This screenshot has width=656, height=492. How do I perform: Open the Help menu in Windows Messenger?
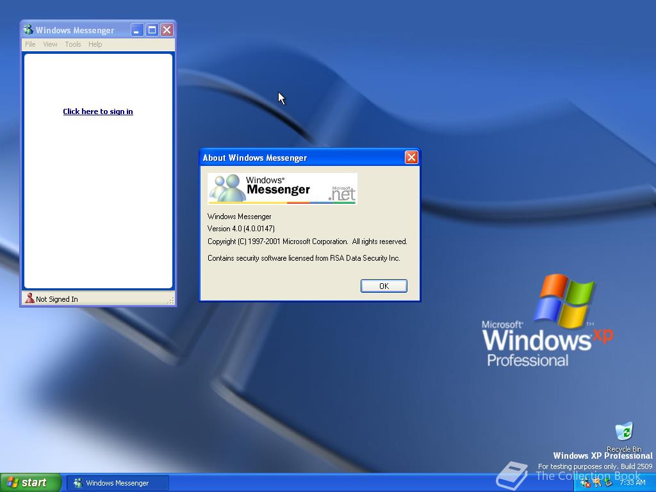95,44
